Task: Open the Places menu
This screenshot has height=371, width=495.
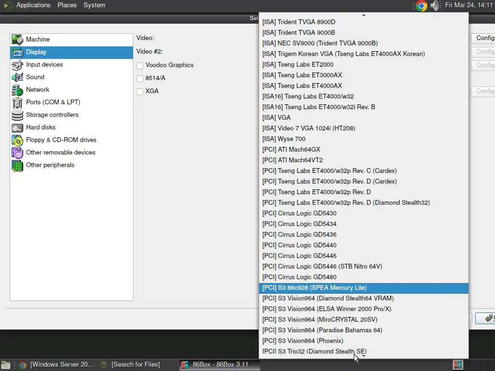Action: tap(67, 5)
